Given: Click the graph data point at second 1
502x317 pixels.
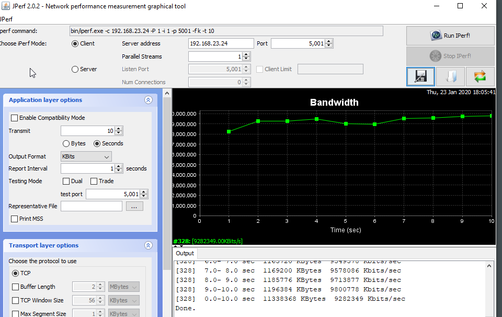Looking at the screenshot, I should click(229, 132).
